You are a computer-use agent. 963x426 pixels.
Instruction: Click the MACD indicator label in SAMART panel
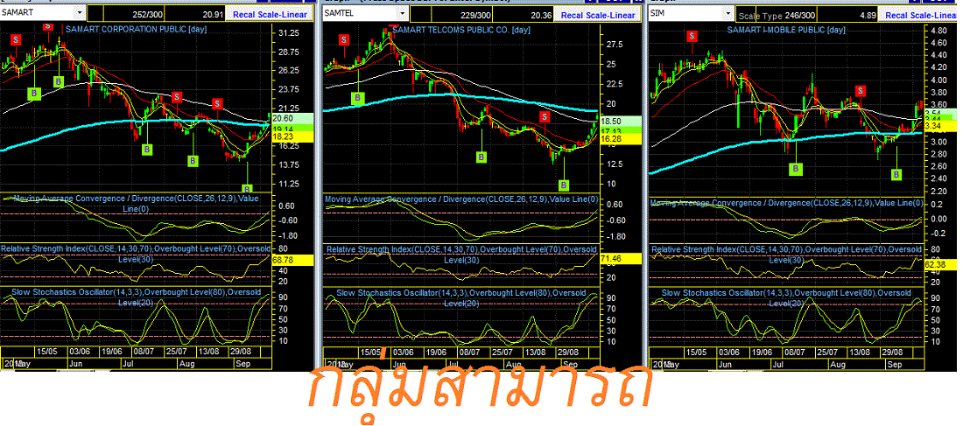pos(137,203)
